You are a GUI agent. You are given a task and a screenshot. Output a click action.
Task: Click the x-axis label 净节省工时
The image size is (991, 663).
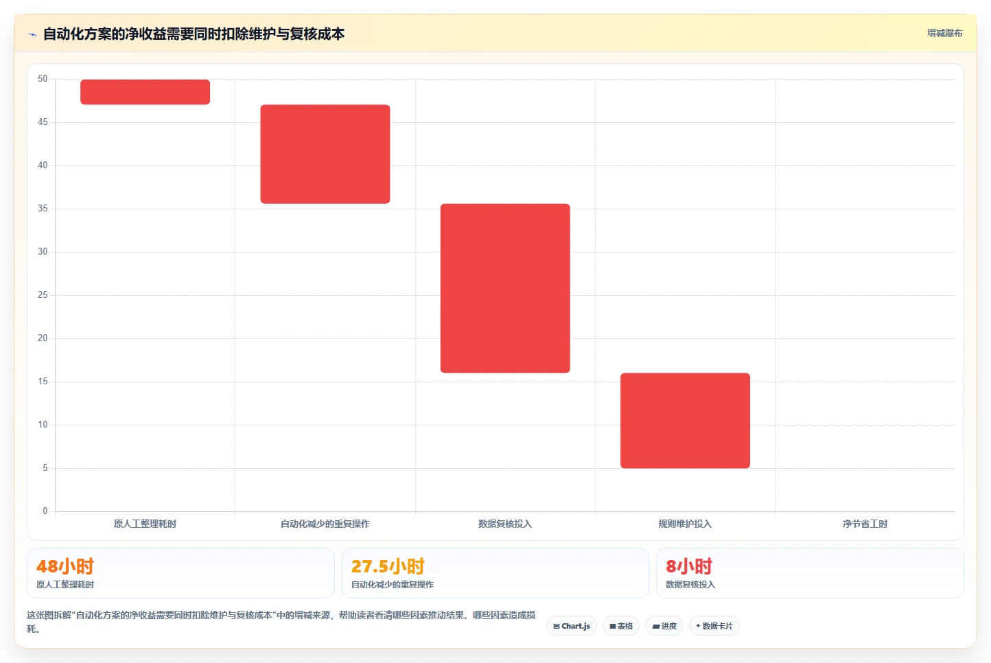coord(865,524)
